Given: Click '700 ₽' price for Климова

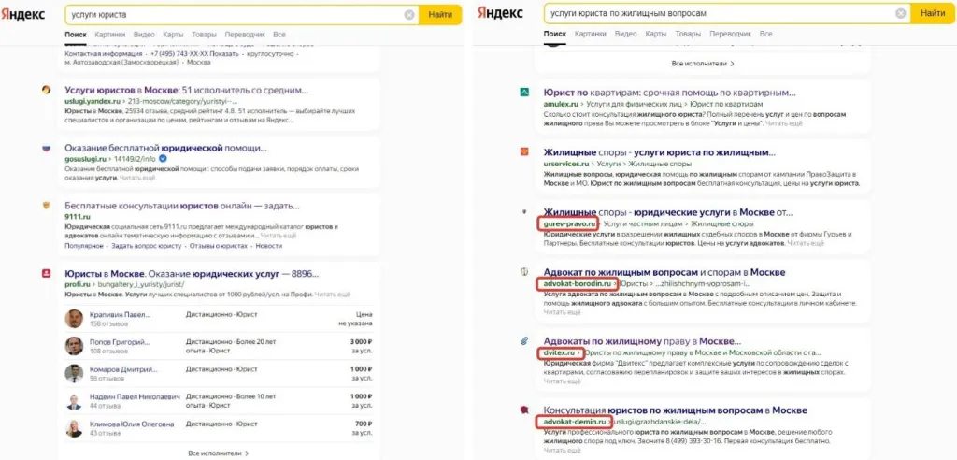Looking at the screenshot, I should [364, 424].
